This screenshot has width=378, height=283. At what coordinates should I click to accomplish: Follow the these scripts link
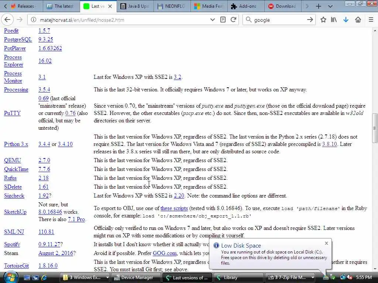[x=174, y=208]
